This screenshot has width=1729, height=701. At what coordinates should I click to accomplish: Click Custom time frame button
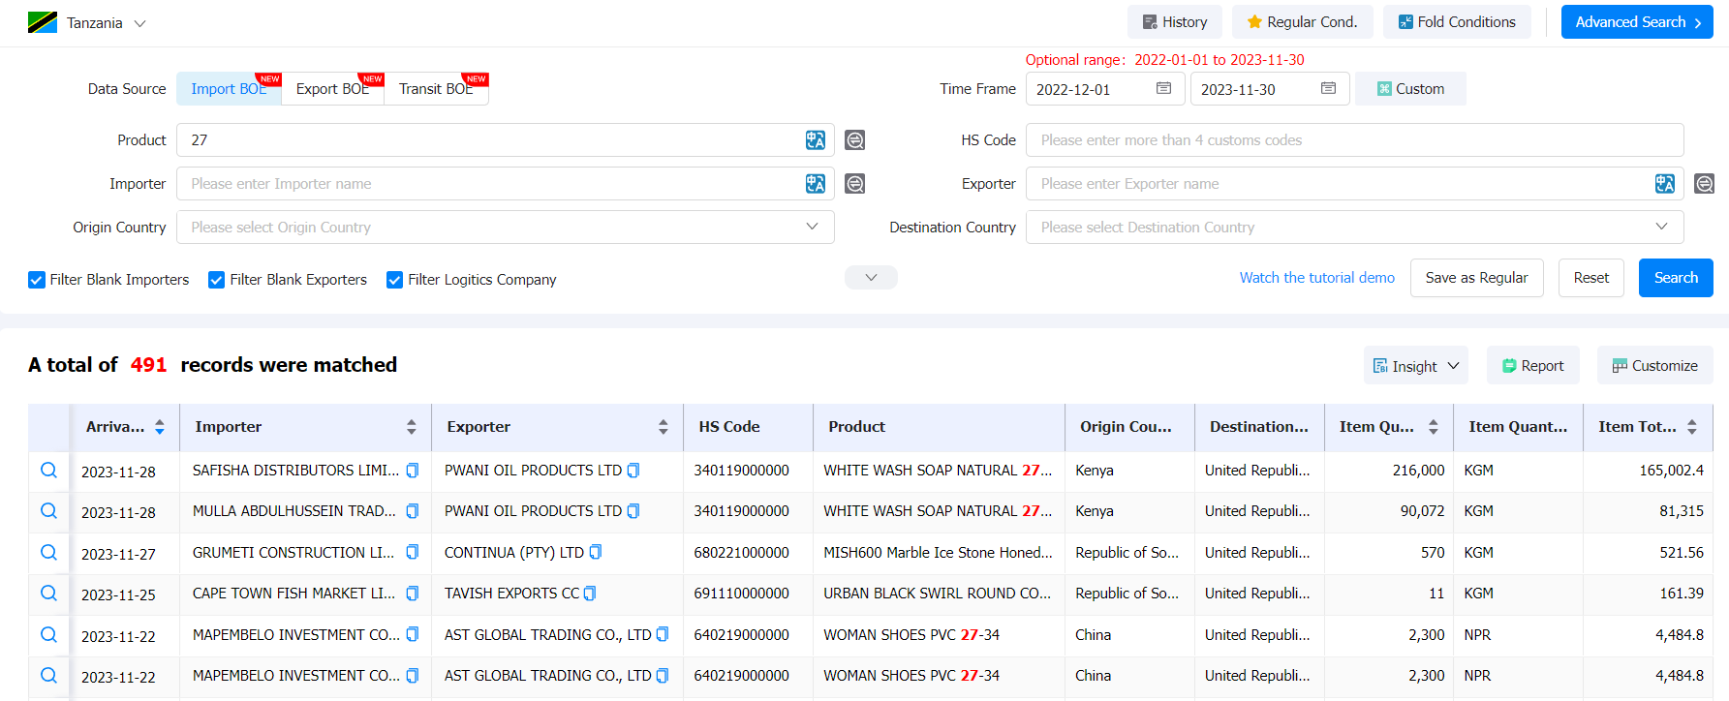(x=1410, y=89)
